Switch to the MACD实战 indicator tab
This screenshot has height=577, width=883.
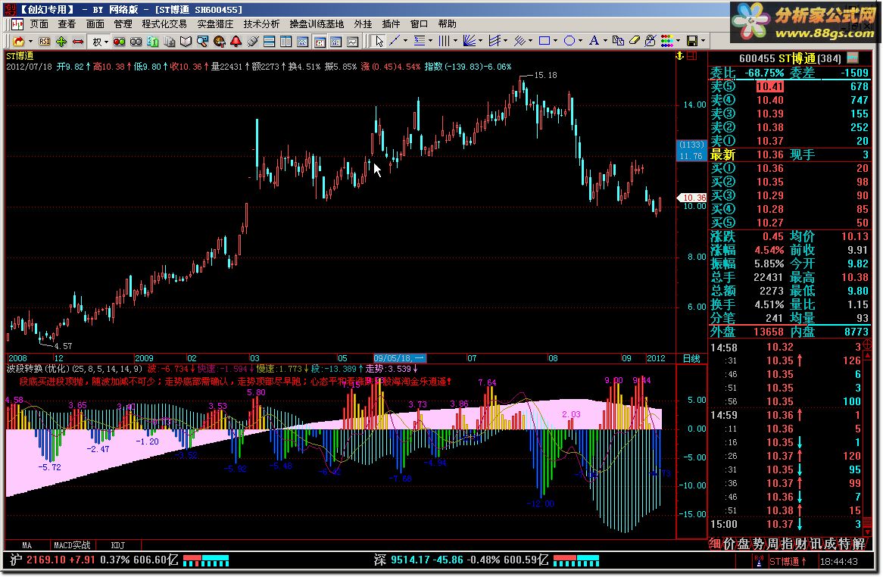(72, 545)
